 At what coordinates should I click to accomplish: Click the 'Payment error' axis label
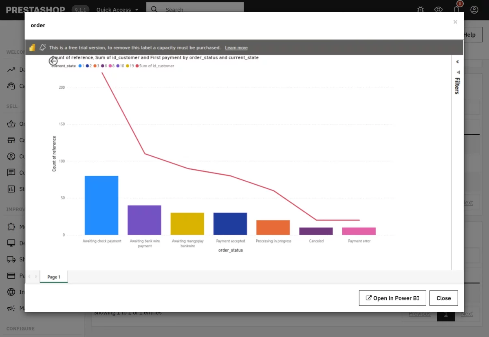coord(359,241)
